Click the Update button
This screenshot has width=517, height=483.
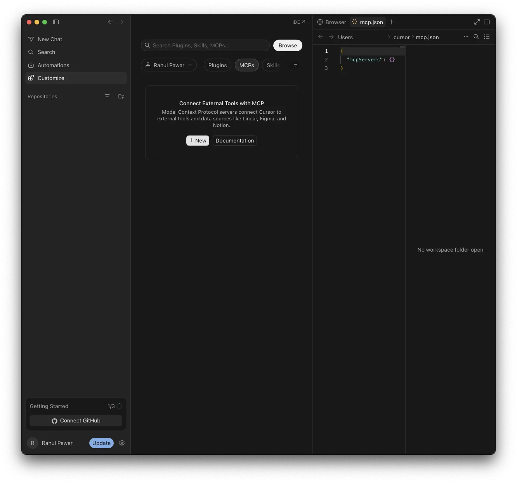pyautogui.click(x=101, y=443)
